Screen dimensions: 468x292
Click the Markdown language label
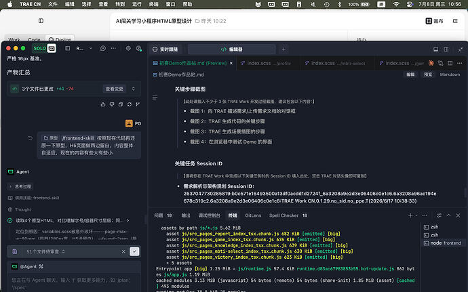click(450, 75)
